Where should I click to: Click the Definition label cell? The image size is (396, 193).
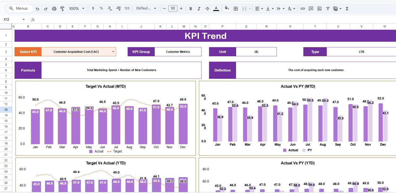click(222, 70)
